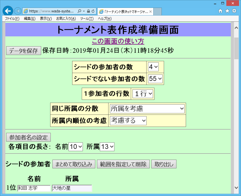The image size is (241, 196).
Task: Click the まとめて取り込み button
Action: (74, 164)
